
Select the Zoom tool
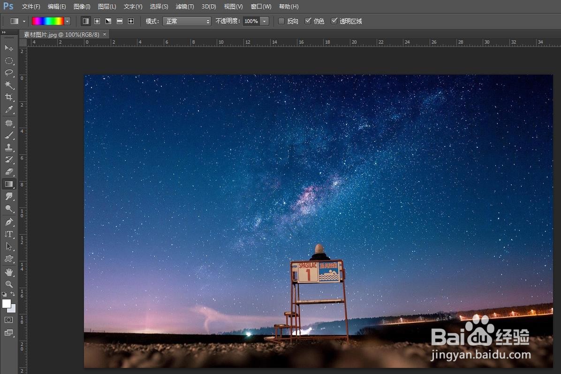click(x=9, y=284)
